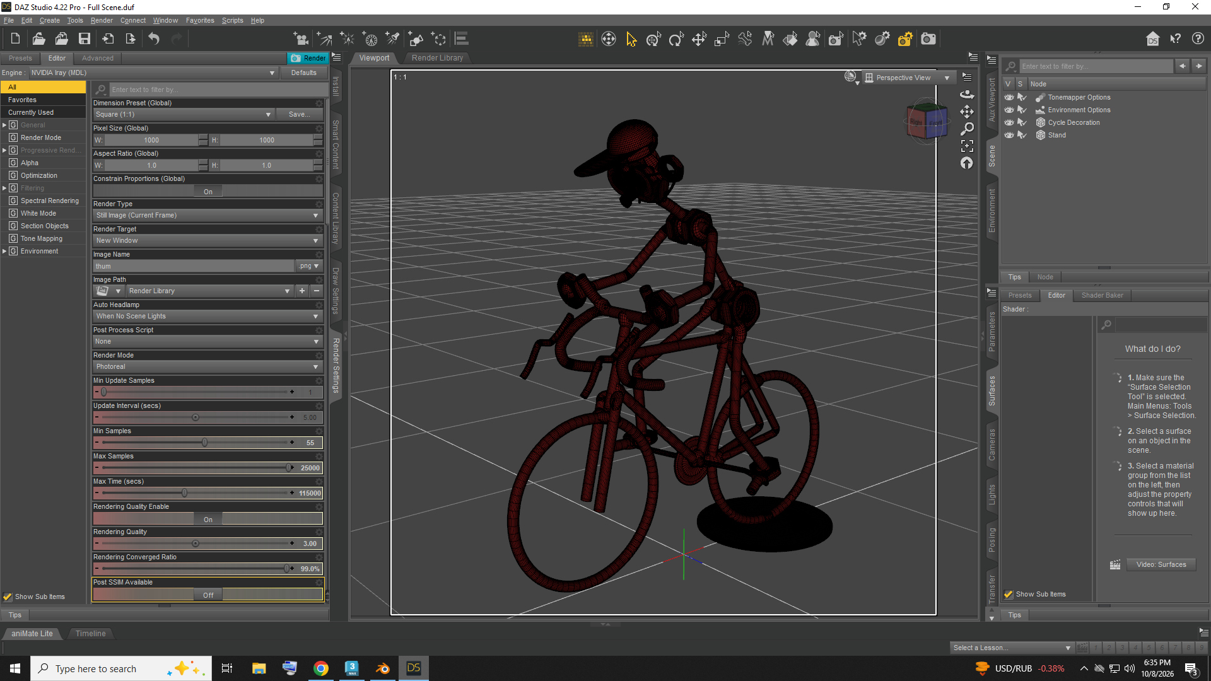Toggle visibility of Stand node

pyautogui.click(x=1009, y=136)
